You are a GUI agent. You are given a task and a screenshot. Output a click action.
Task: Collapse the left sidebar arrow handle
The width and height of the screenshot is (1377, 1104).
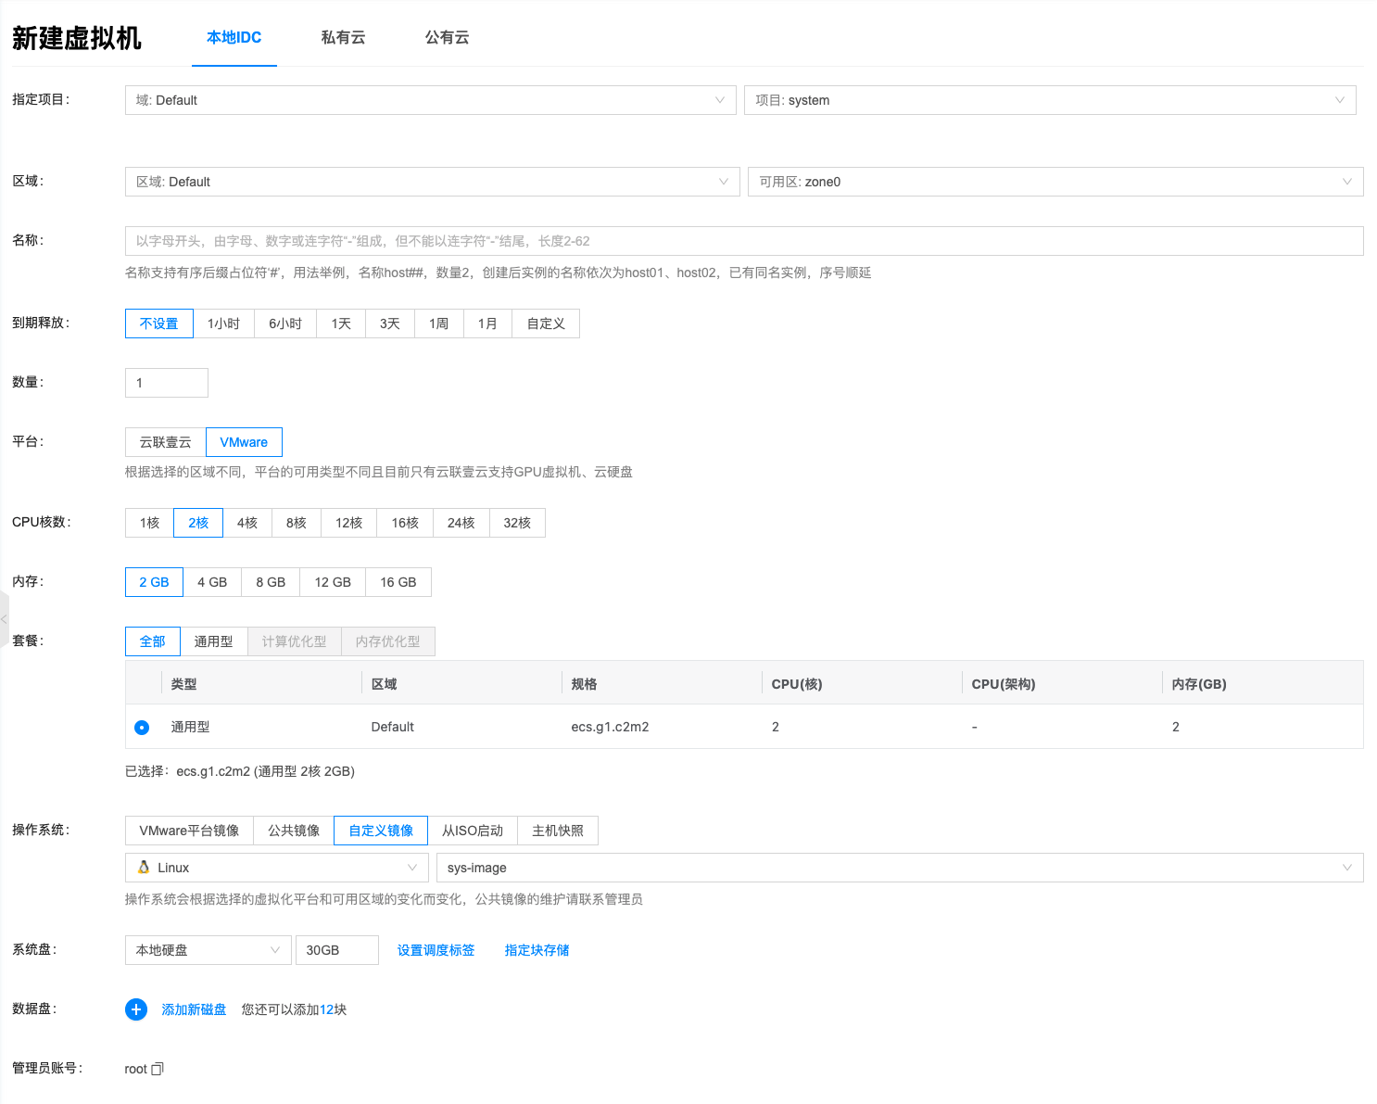5,619
